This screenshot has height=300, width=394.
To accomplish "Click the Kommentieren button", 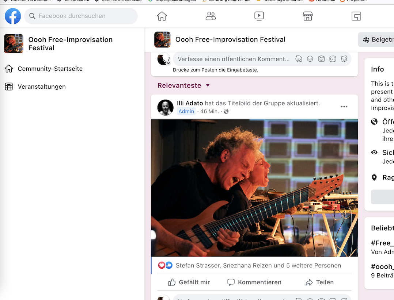I will tap(254, 282).
